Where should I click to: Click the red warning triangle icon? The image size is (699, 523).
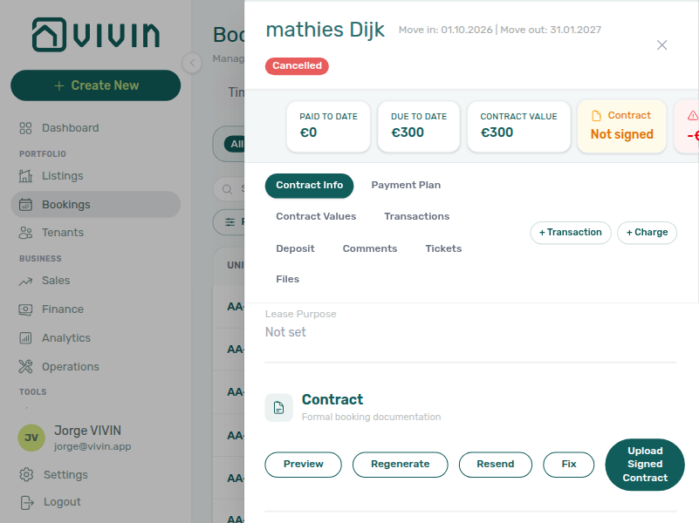tap(692, 116)
